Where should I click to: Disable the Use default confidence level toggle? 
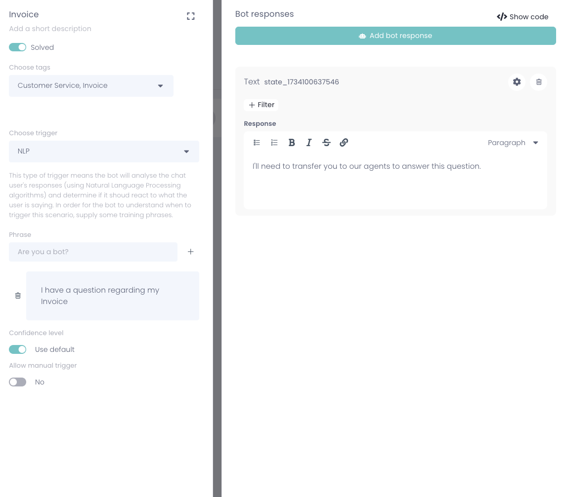(18, 349)
